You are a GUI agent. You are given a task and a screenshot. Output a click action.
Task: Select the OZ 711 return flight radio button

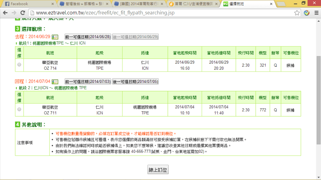[19, 109]
